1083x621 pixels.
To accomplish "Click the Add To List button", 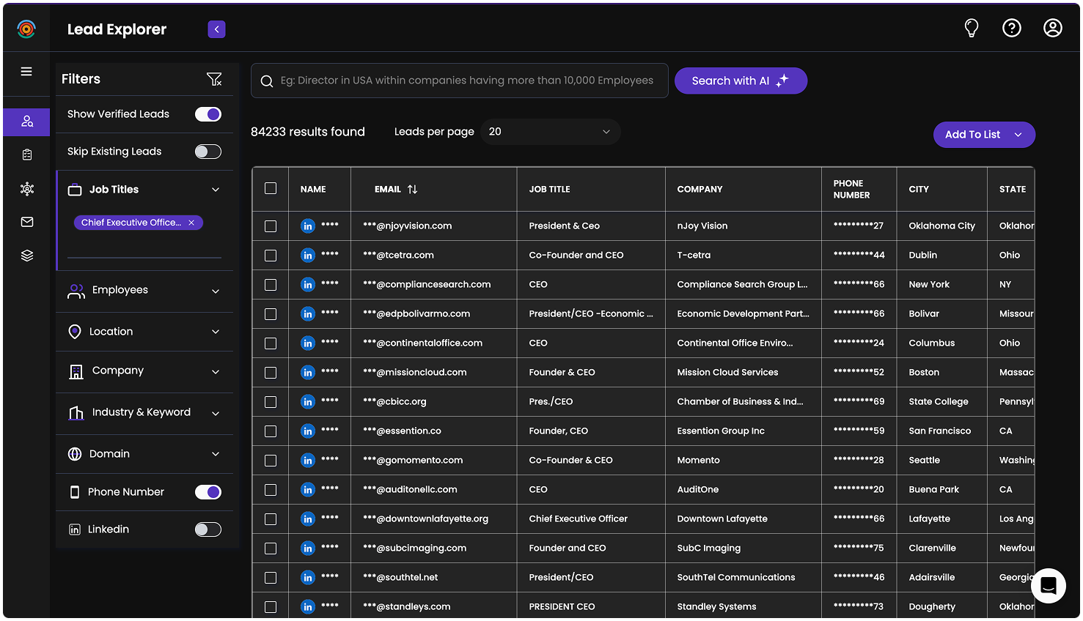I will [983, 135].
